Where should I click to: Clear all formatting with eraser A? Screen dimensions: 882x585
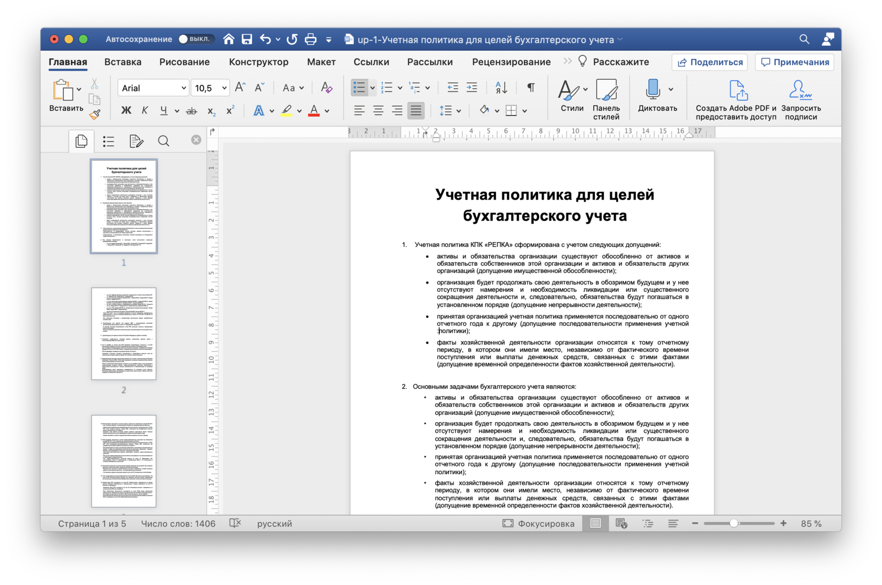(326, 88)
